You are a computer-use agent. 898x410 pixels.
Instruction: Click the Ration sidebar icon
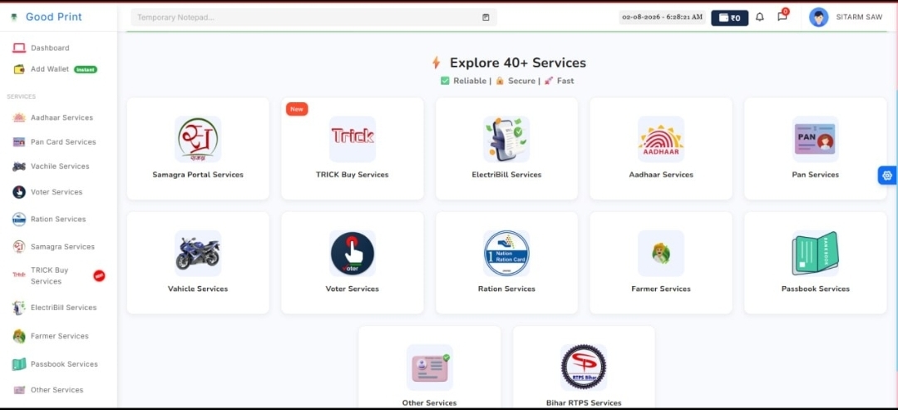(x=19, y=220)
